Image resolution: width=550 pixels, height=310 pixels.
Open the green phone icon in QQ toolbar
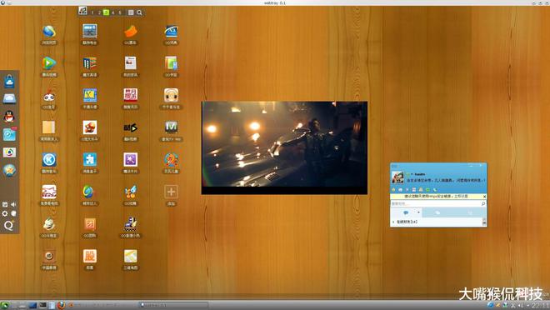(435, 190)
